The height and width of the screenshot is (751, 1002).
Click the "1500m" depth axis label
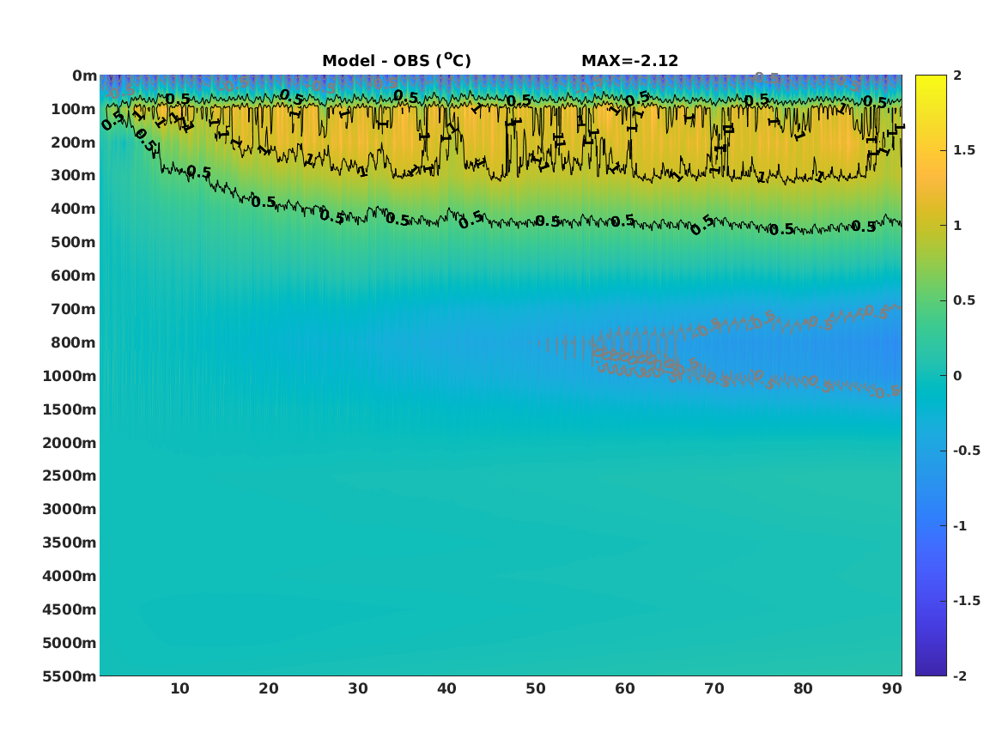(x=70, y=409)
